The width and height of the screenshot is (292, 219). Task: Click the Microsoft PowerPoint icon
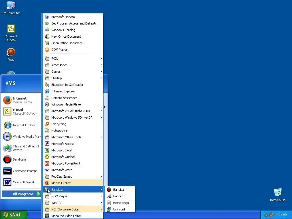pyautogui.click(x=47, y=163)
